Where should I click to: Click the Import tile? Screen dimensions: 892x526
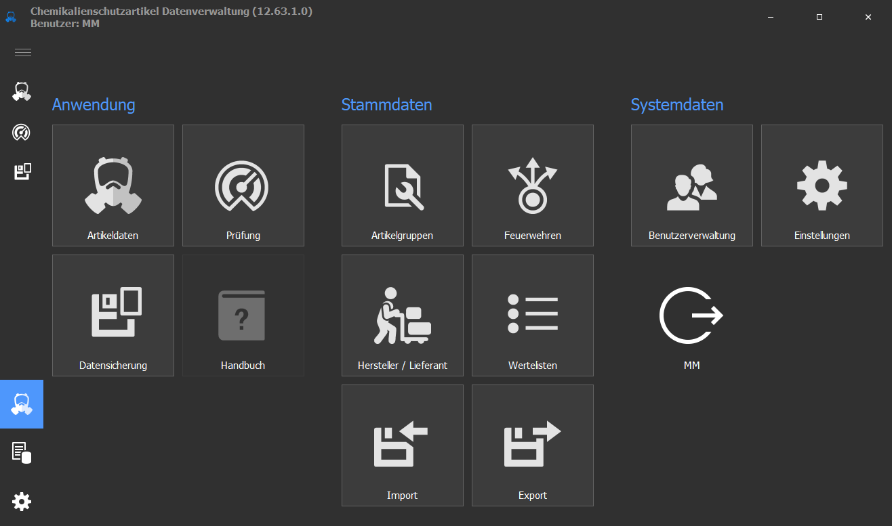(403, 445)
